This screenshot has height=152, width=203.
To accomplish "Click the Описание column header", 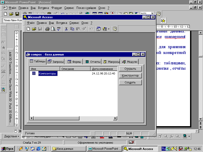I will tap(75, 69).
